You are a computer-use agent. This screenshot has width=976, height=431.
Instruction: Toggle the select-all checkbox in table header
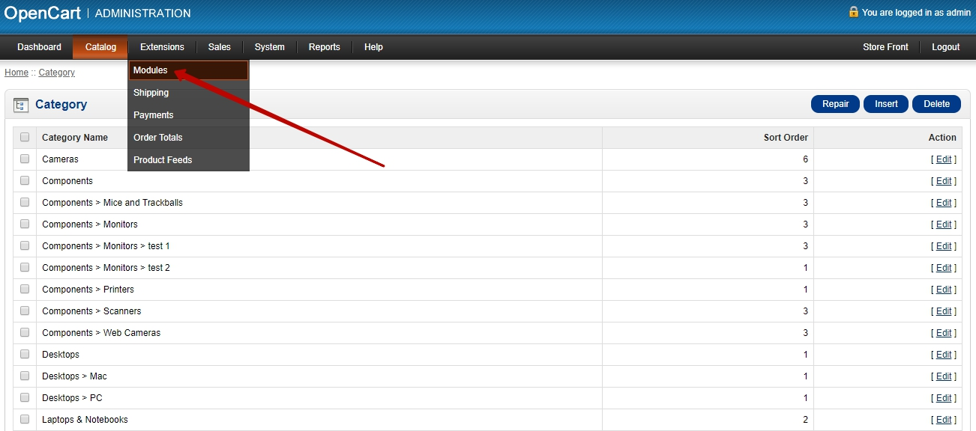click(25, 137)
